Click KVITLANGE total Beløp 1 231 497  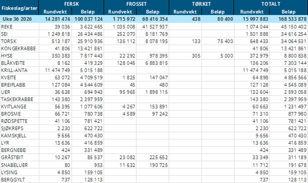pos(295,107)
